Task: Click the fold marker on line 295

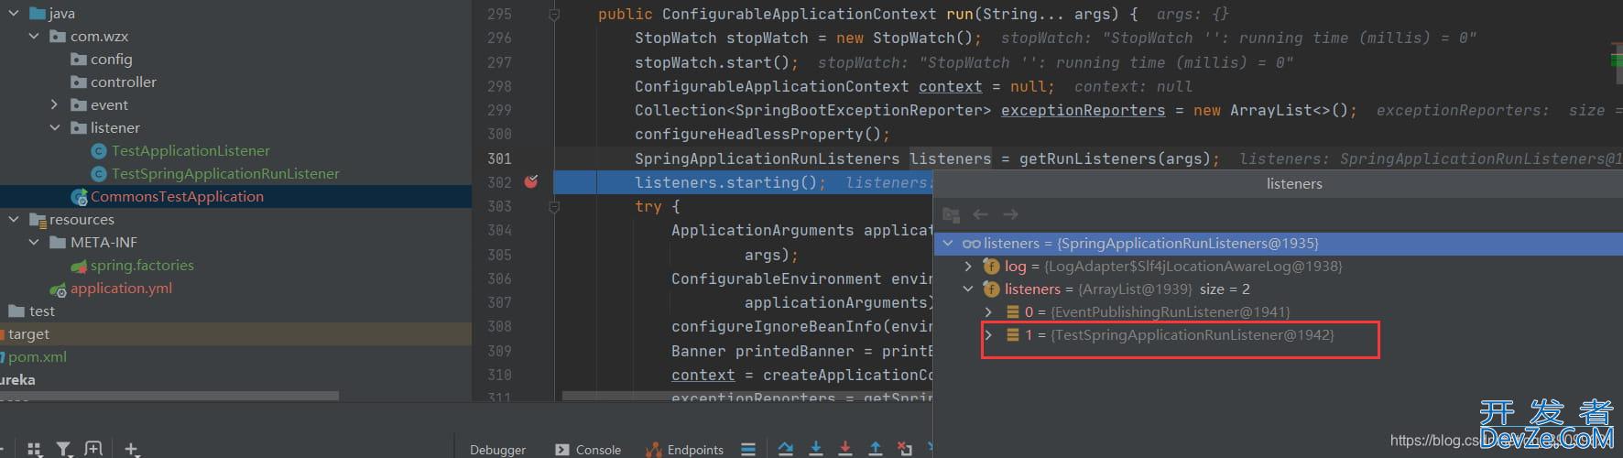Action: point(554,15)
